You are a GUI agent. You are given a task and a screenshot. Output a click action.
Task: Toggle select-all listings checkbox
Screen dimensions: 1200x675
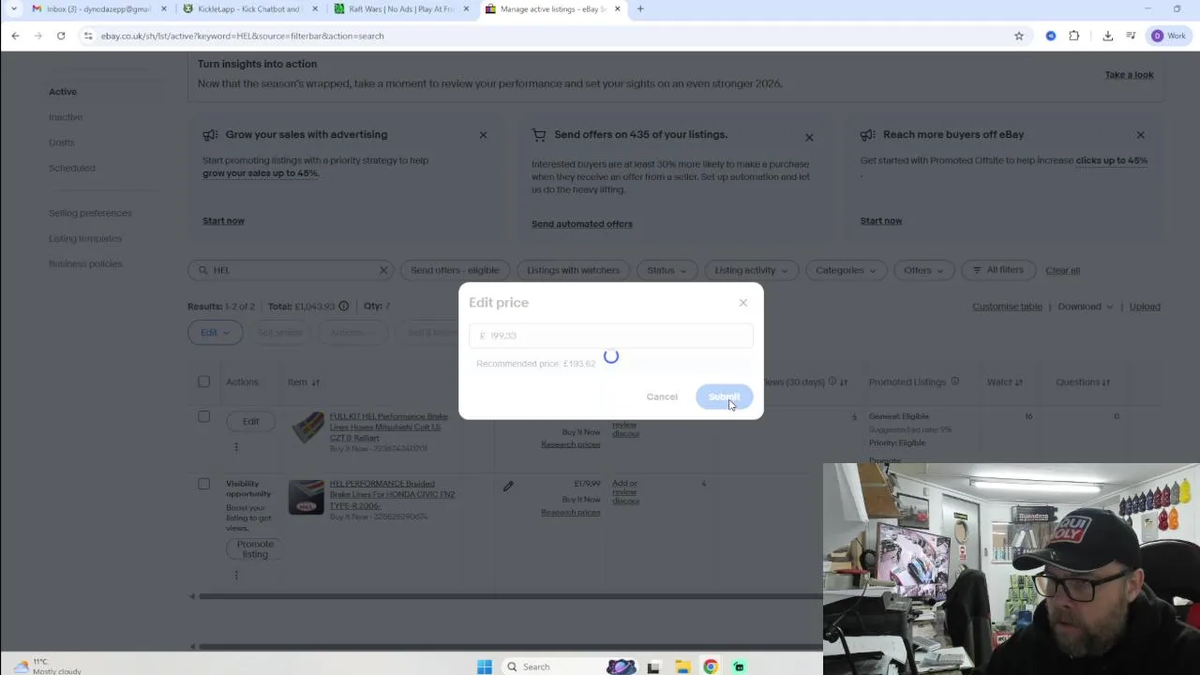[x=203, y=382]
